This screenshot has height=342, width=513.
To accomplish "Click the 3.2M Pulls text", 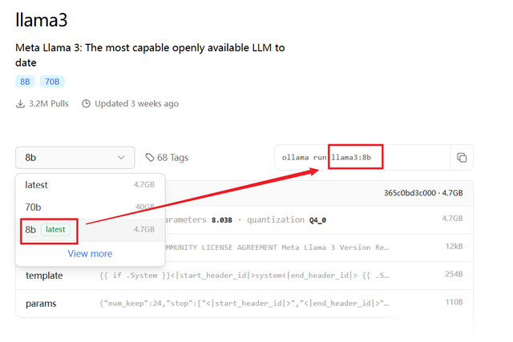I will point(48,103).
